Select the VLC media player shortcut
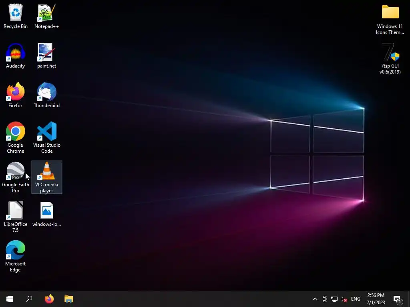This screenshot has height=307, width=410. [x=46, y=177]
